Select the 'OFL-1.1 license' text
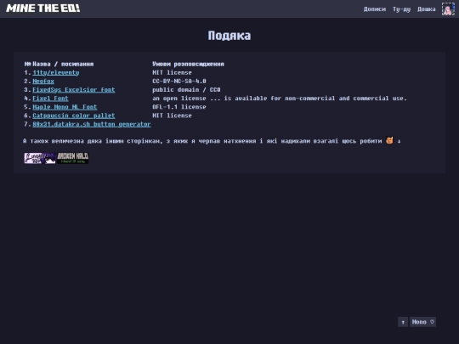The image size is (459, 344). [x=179, y=107]
